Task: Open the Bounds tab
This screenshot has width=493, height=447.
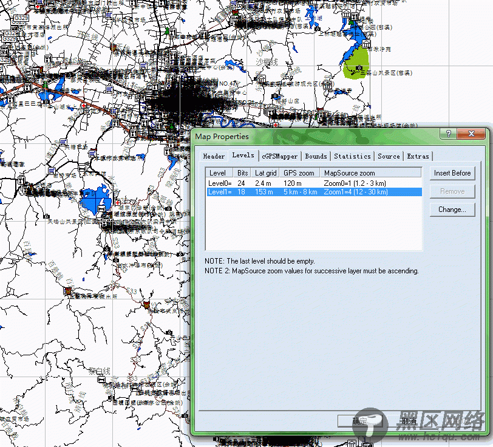Action: tap(316, 156)
